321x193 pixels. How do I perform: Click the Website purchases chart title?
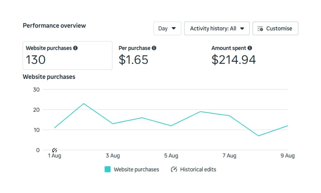[49, 77]
